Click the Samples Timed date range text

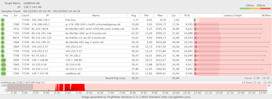(x=52, y=11)
